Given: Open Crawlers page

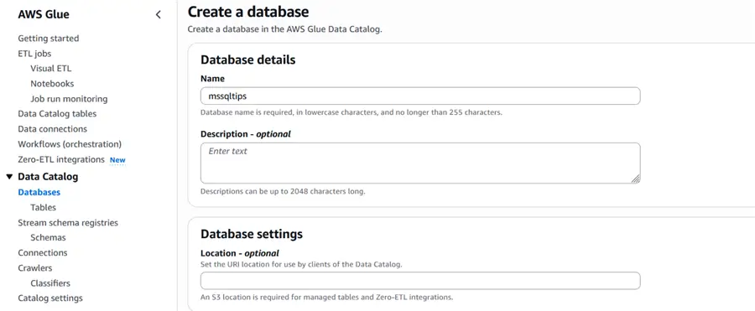Looking at the screenshot, I should tap(34, 267).
